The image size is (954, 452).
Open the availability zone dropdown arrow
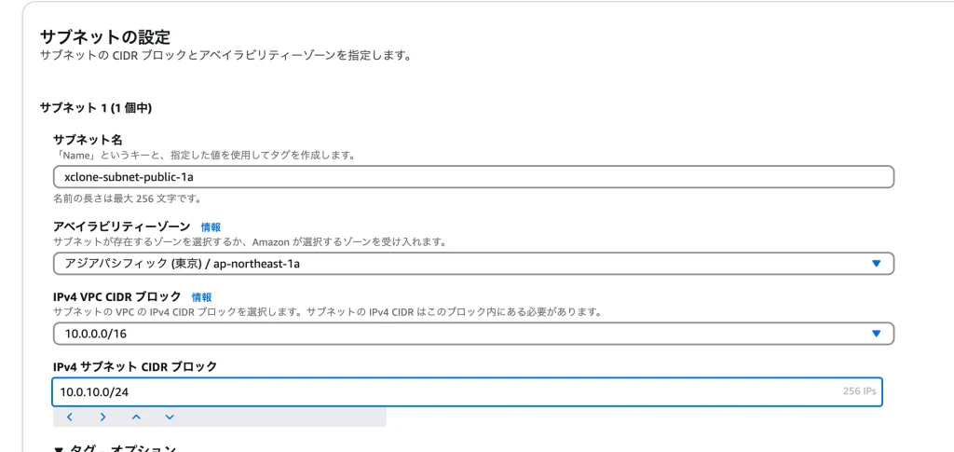point(876,264)
